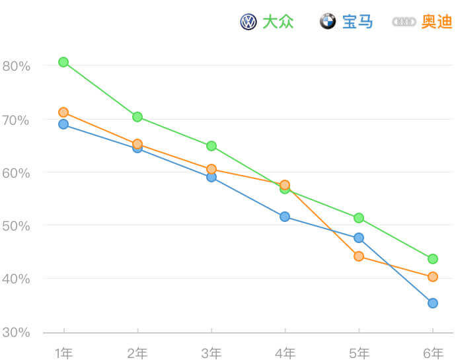The height and width of the screenshot is (360, 456).
Task: Click the blue 宝马 point at 6年
Action: (x=433, y=303)
